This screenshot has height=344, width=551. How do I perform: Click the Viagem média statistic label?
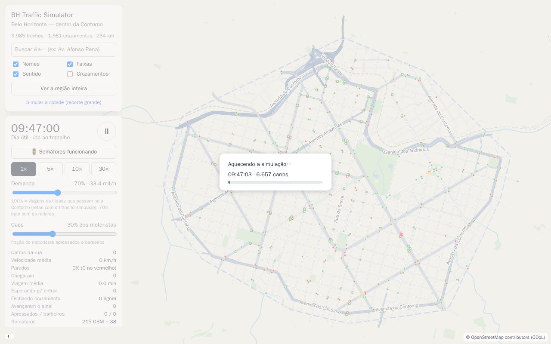[x=27, y=283]
